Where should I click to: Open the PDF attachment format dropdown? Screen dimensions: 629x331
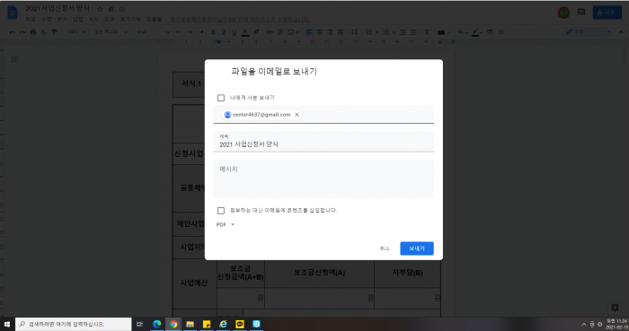tap(225, 224)
